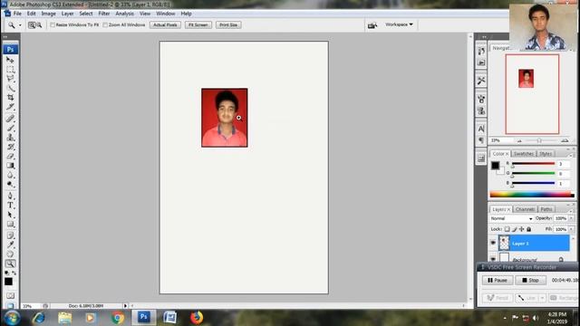The width and height of the screenshot is (580, 326).
Task: Open the Image menu
Action: click(x=48, y=14)
